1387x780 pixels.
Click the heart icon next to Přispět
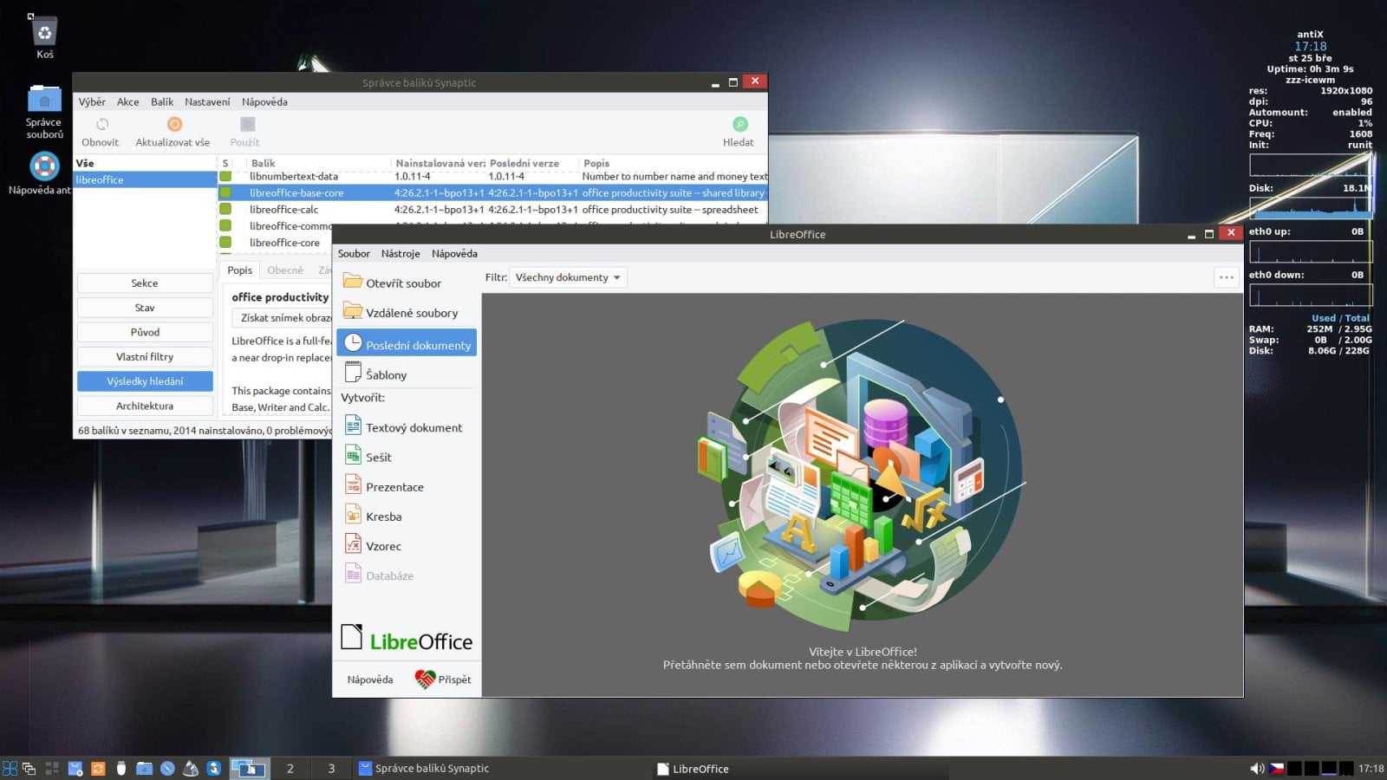(x=425, y=679)
